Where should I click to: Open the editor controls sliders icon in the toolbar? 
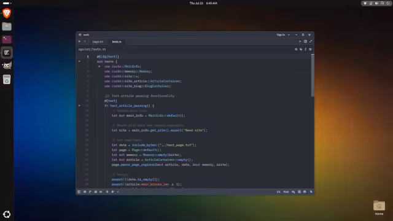[310, 49]
